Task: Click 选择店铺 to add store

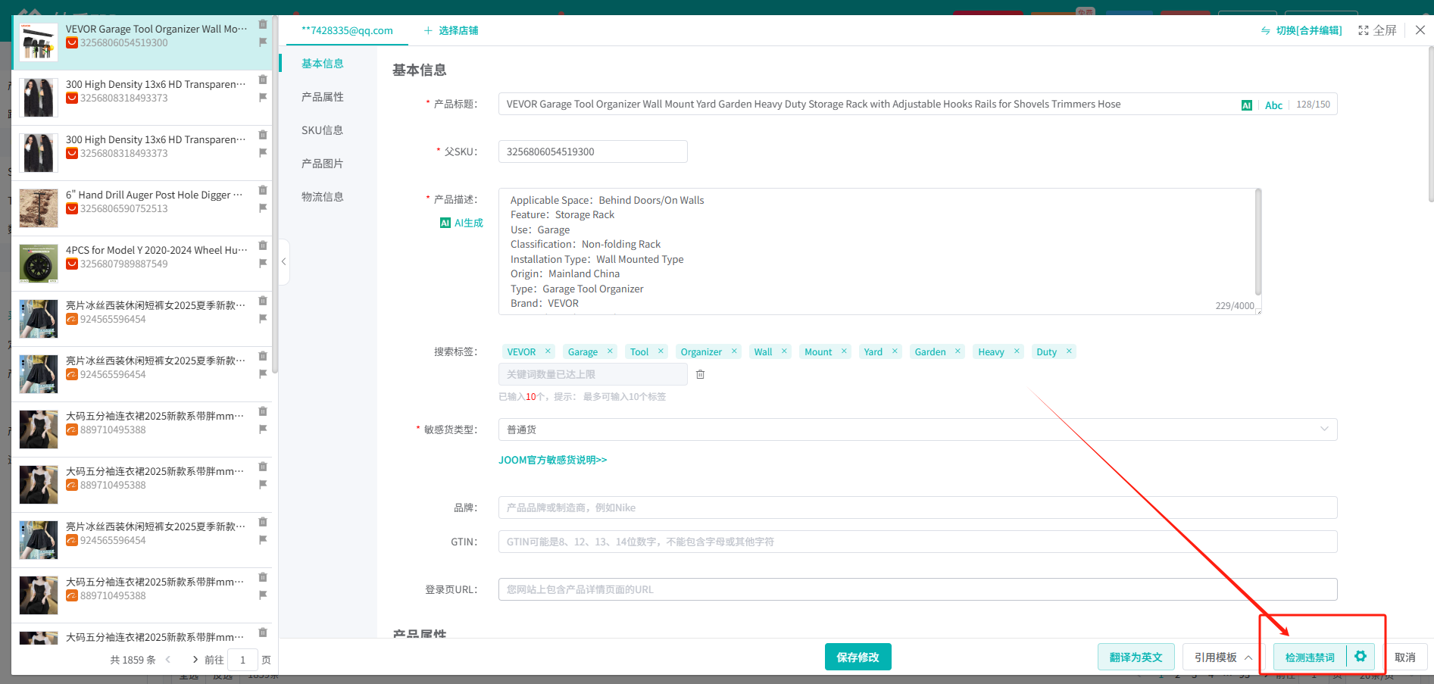Action: pyautogui.click(x=451, y=30)
